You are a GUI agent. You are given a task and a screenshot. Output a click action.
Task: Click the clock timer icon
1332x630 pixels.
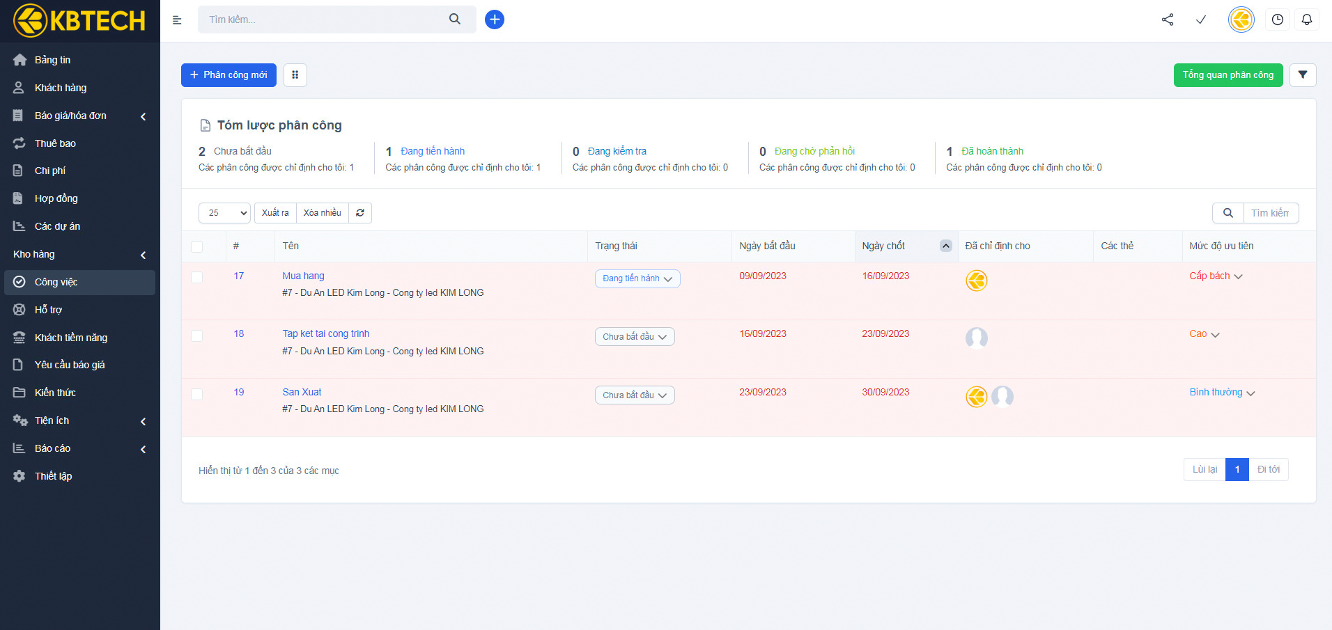pyautogui.click(x=1277, y=19)
